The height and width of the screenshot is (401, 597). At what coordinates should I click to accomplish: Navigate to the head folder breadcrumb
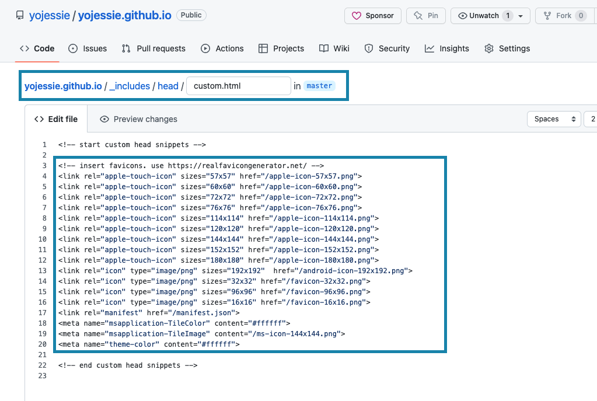click(168, 86)
